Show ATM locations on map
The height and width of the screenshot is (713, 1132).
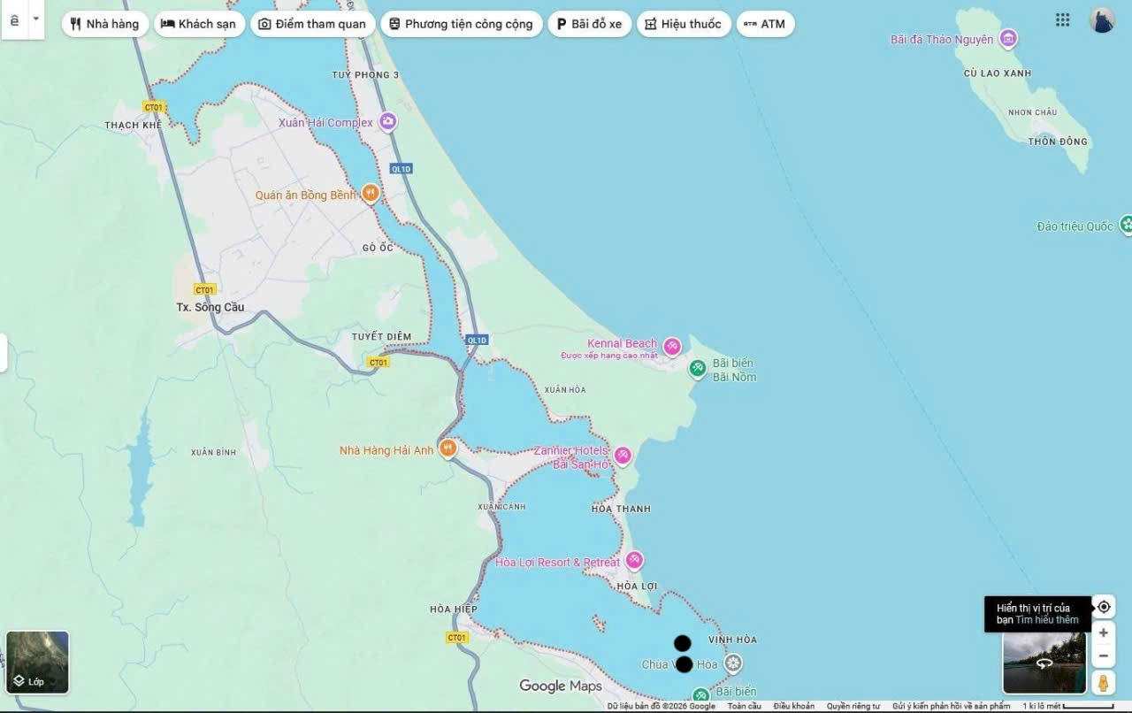coord(765,24)
